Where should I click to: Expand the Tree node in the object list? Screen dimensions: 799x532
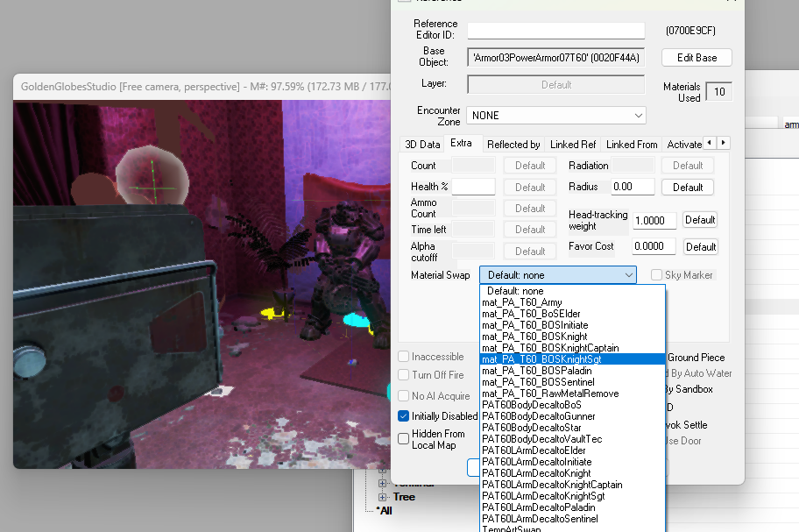(382, 497)
